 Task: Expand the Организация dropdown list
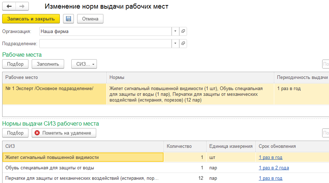click(175, 32)
